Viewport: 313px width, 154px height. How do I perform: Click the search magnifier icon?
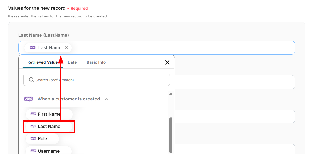tap(31, 80)
